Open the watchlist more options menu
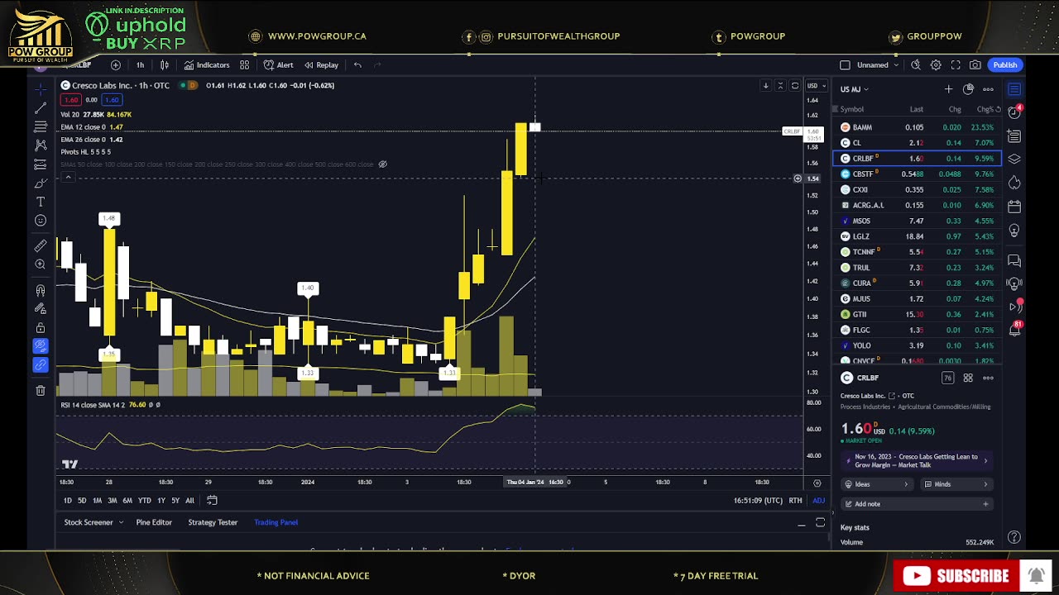 pyautogui.click(x=988, y=88)
